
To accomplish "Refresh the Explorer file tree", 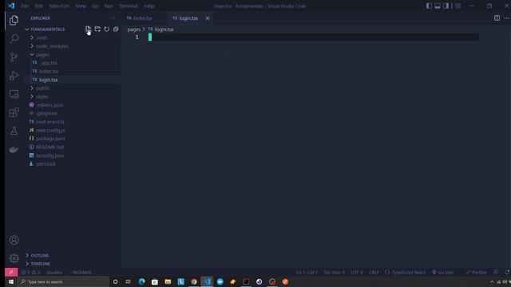I will tap(106, 29).
